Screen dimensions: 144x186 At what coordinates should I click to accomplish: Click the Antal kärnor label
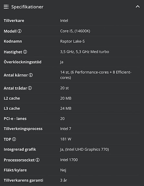16,75
